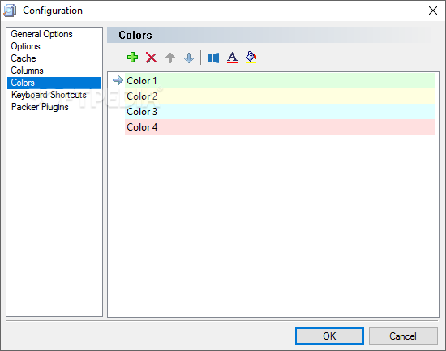Click the green plus Add color icon

[132, 58]
